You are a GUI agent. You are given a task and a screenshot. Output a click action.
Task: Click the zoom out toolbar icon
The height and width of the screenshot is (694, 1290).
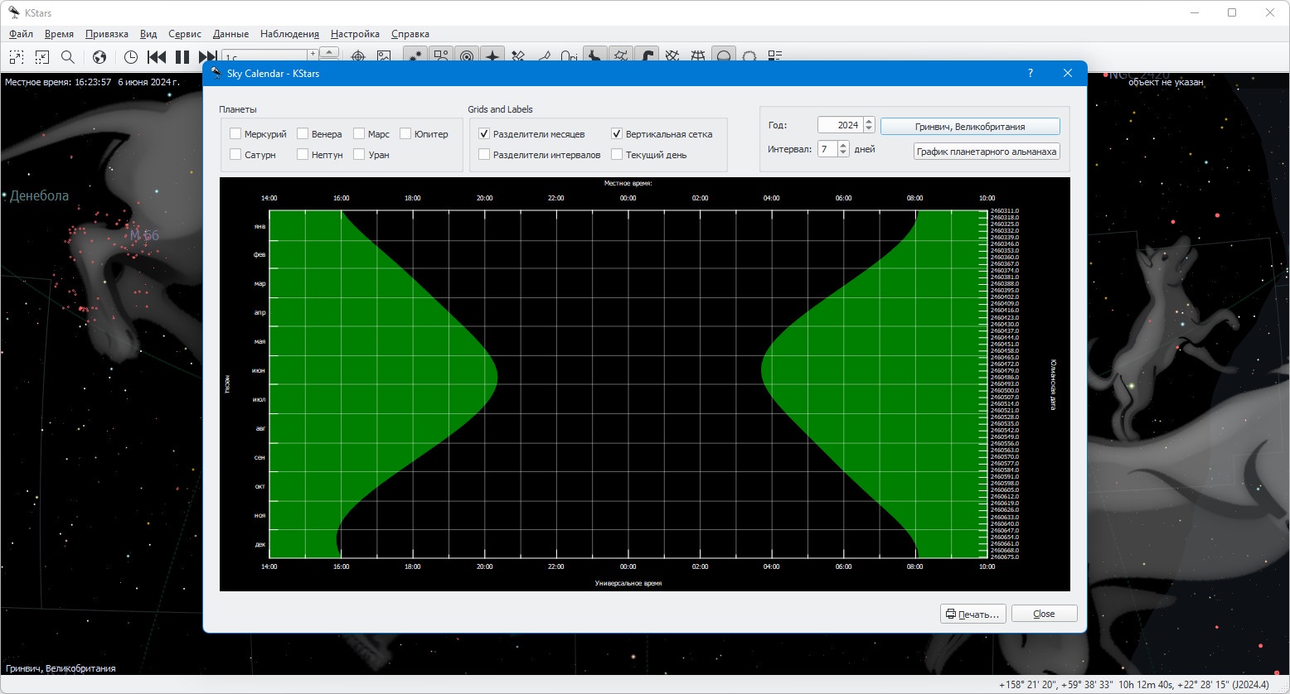click(42, 56)
